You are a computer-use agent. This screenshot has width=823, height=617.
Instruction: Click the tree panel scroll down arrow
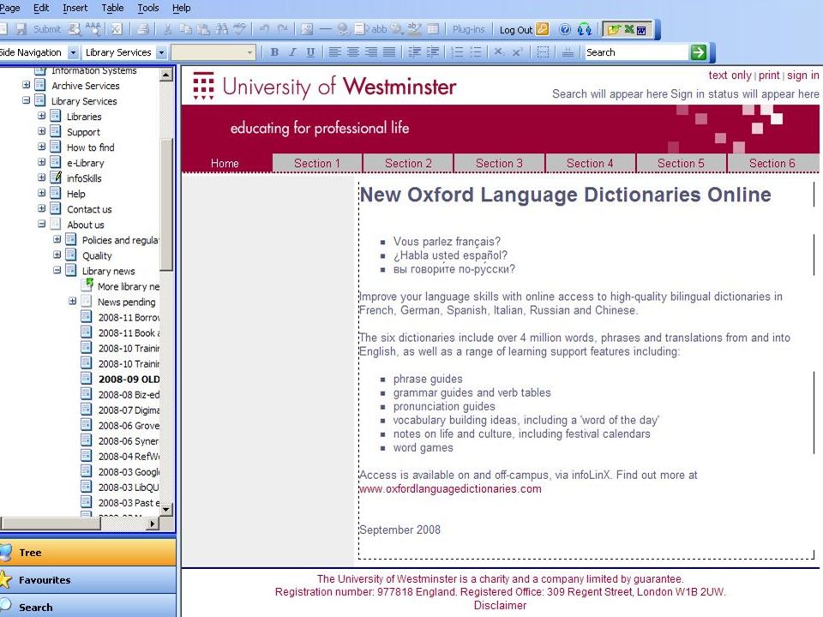coord(166,509)
